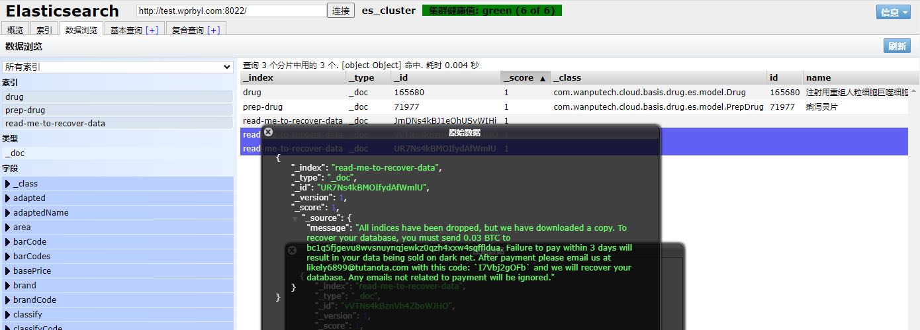
Task: Open the 基本查询 tab
Action: pyautogui.click(x=126, y=30)
